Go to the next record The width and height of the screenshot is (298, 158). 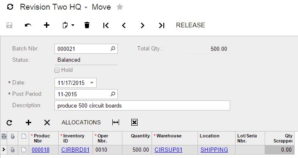tap(143, 25)
